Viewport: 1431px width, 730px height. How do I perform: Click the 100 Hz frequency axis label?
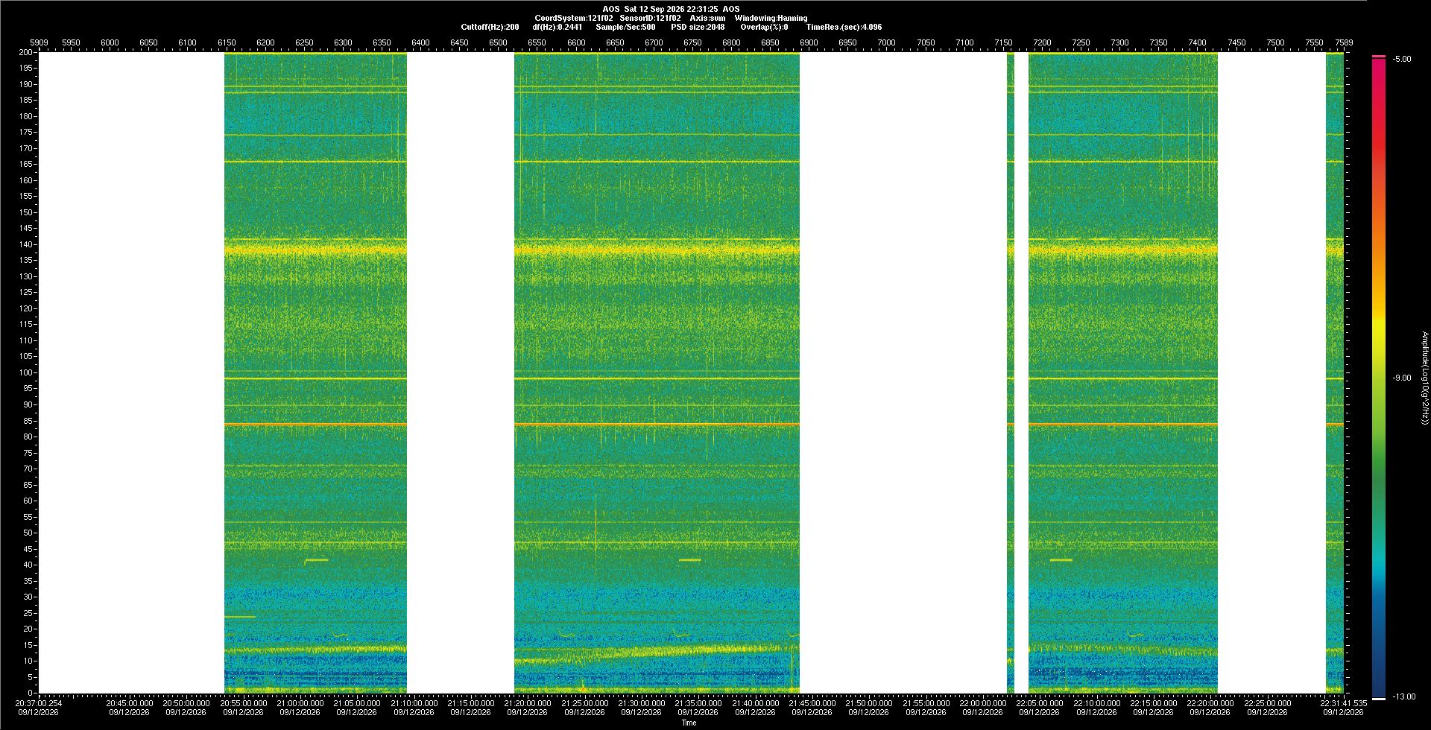[x=26, y=372]
